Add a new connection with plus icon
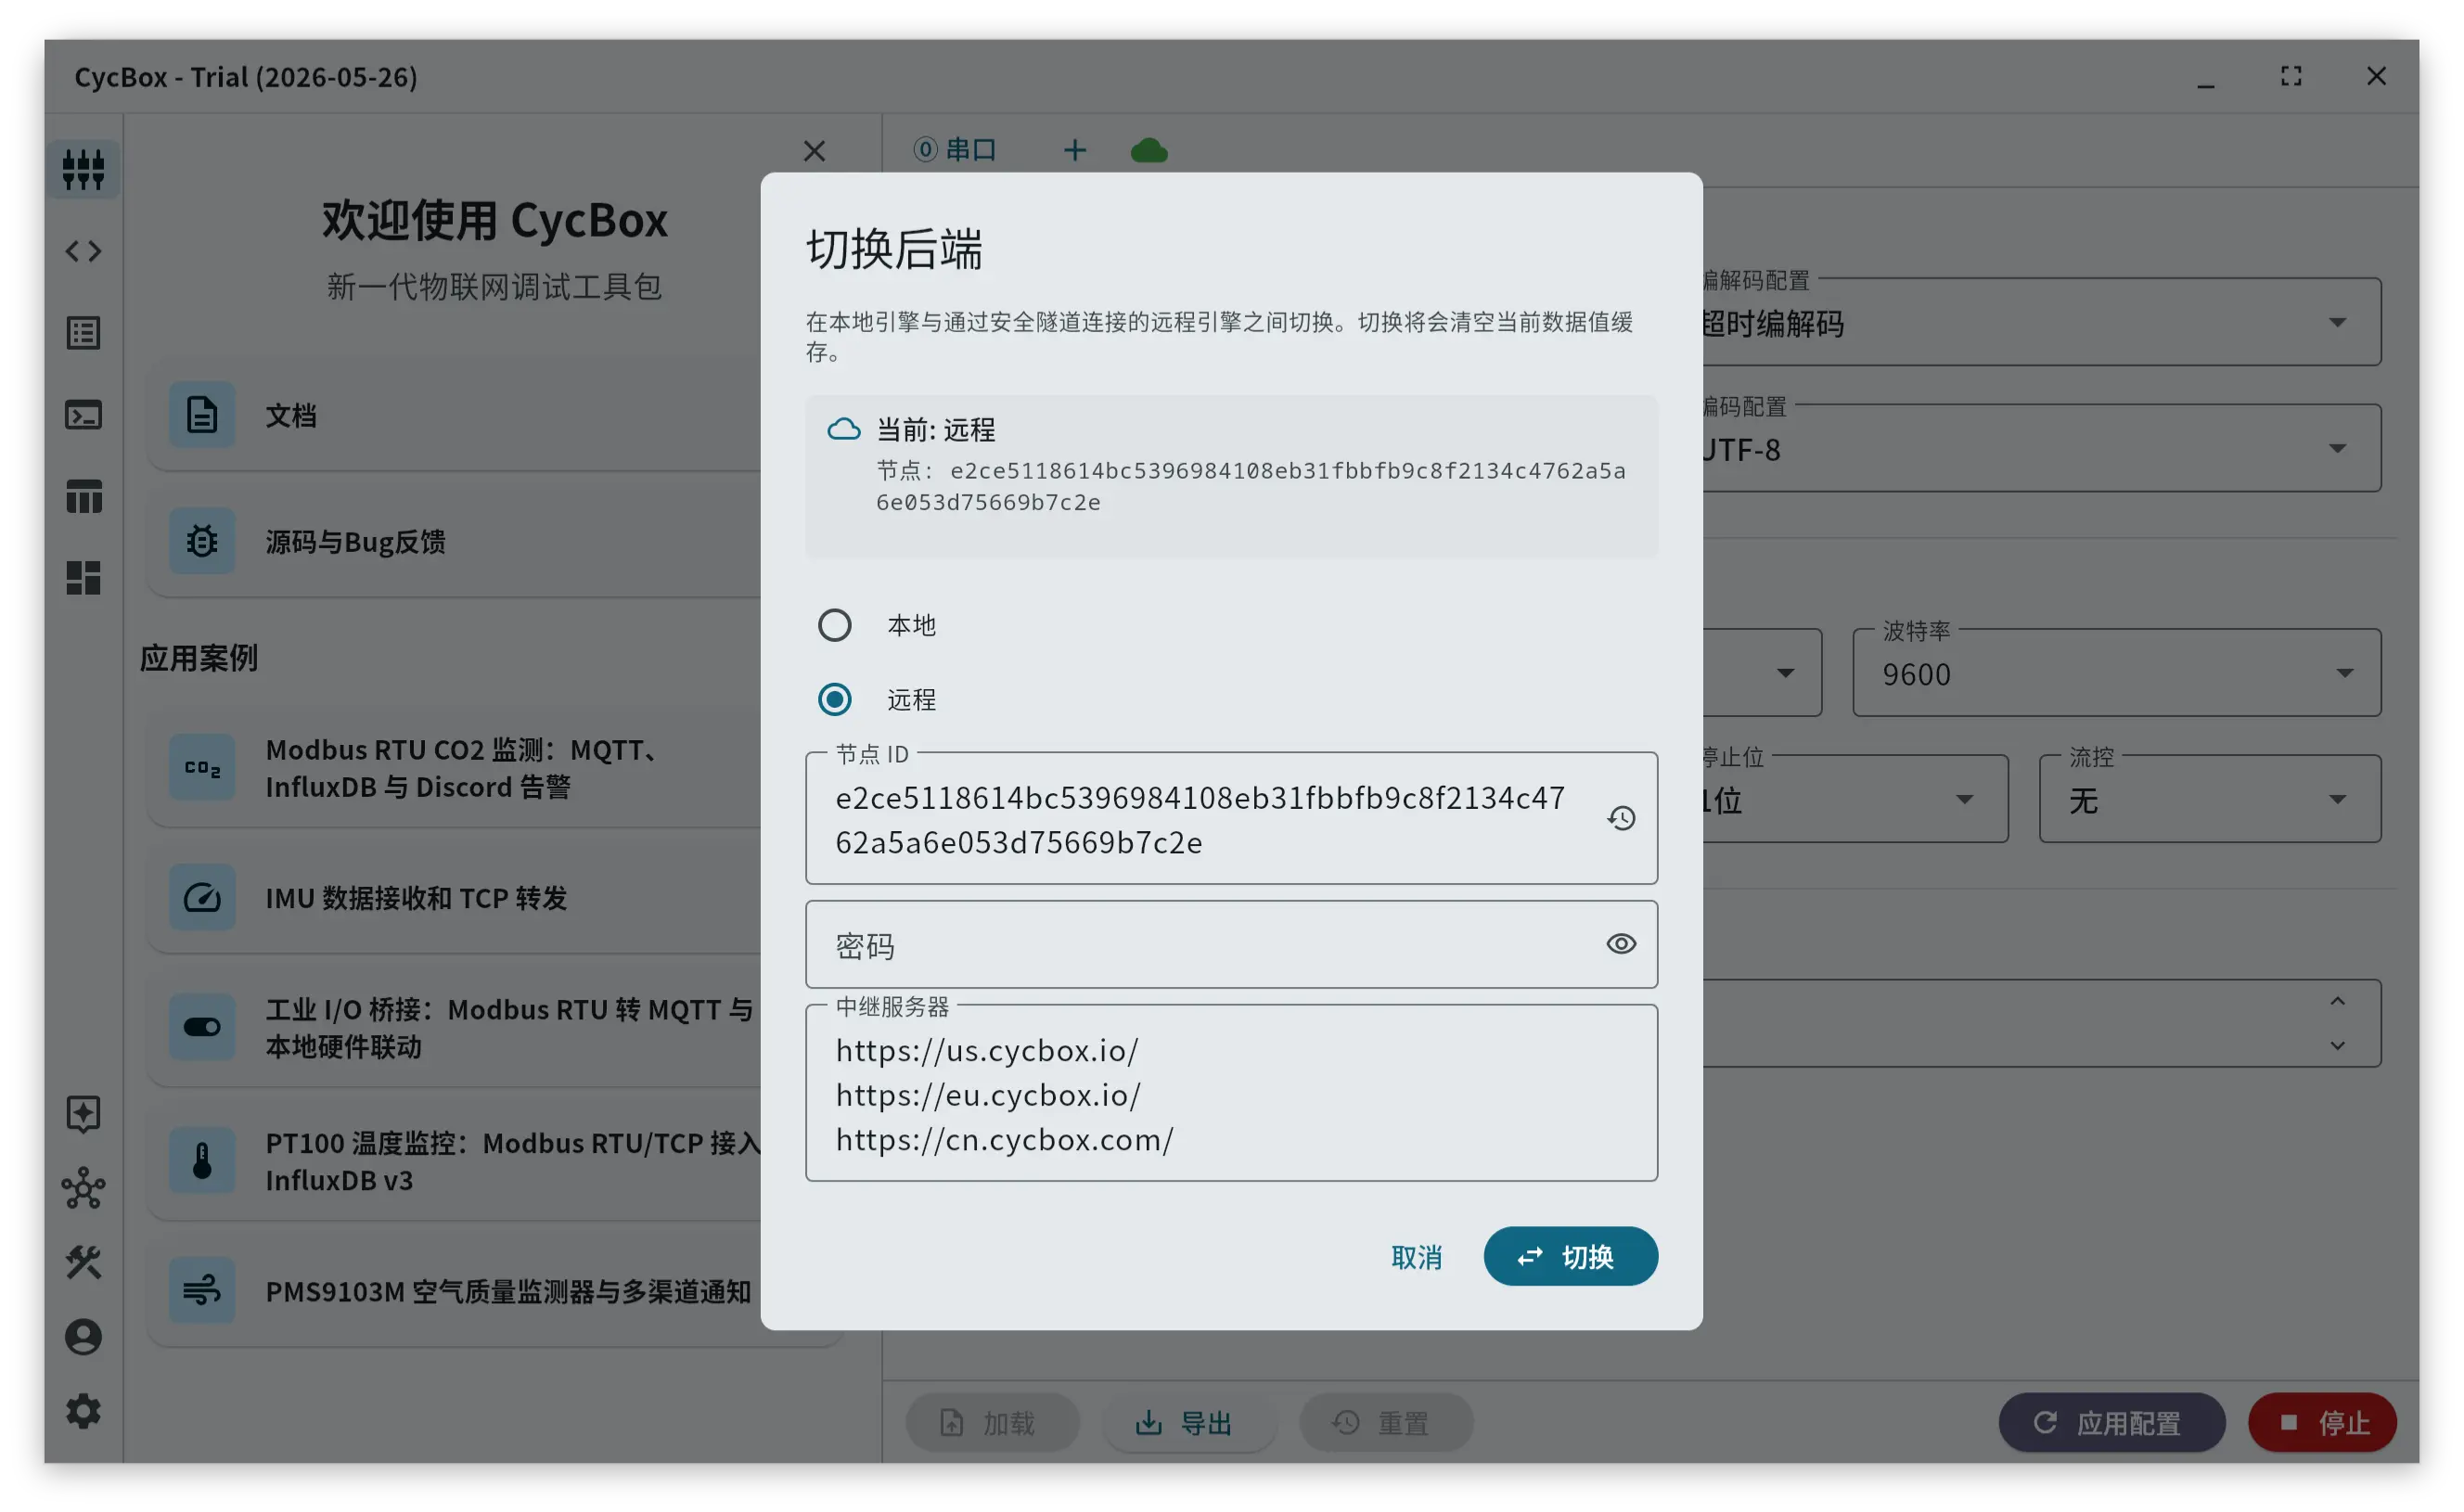Screen dimensions: 2464x1512 [x=1074, y=150]
